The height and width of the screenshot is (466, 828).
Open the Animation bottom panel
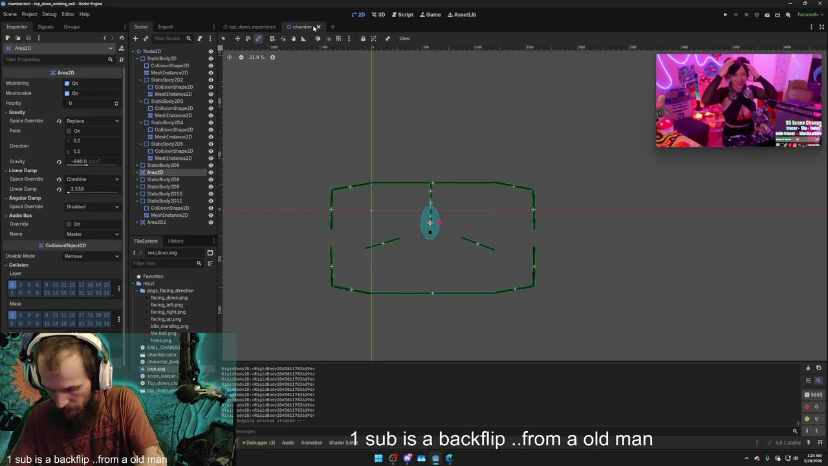pyautogui.click(x=311, y=443)
